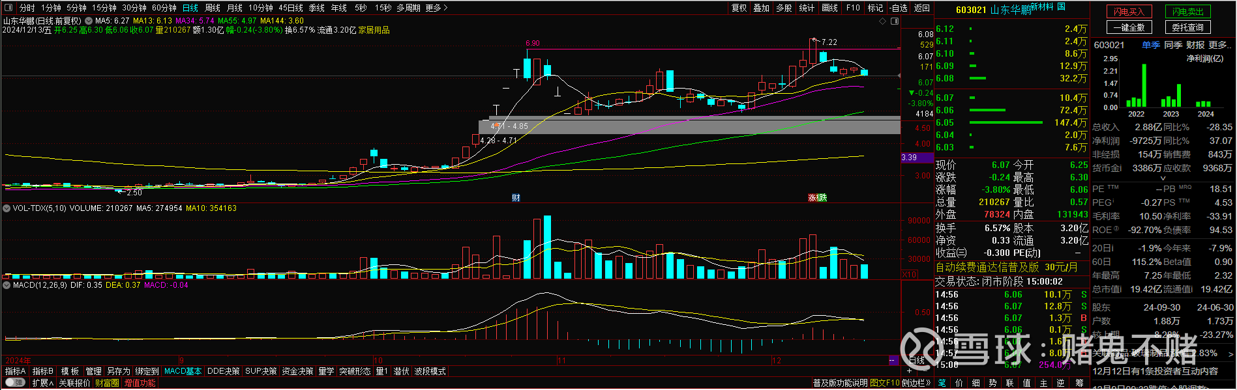Switch to the 周线 weekly chart tab
The width and height of the screenshot is (1237, 390).
pyautogui.click(x=213, y=8)
